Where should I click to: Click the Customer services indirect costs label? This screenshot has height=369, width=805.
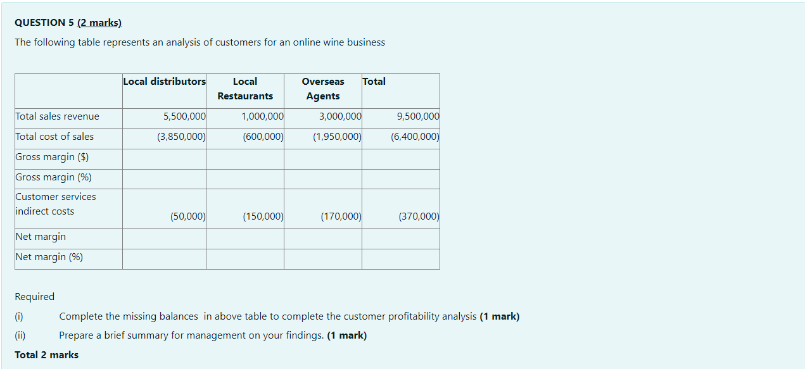[x=56, y=203]
